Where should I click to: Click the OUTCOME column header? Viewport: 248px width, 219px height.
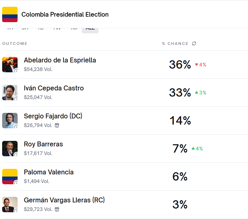[x=15, y=44]
